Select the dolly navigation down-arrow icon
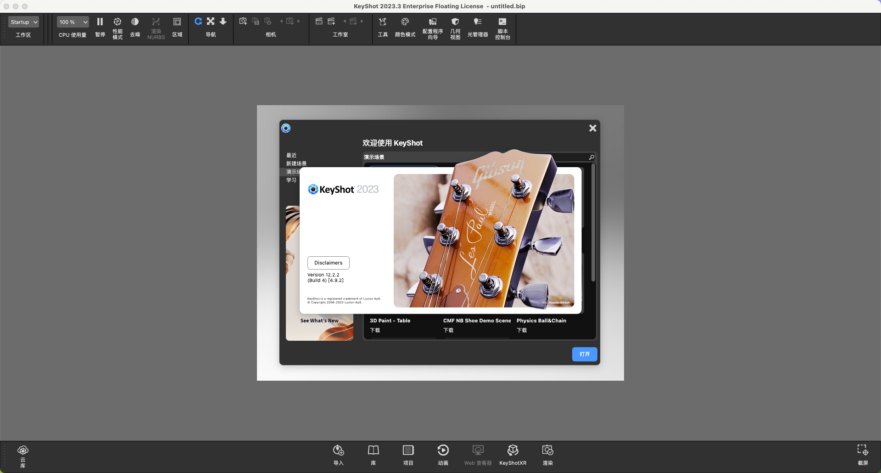Screen dimensions: 881x473 click(223, 21)
